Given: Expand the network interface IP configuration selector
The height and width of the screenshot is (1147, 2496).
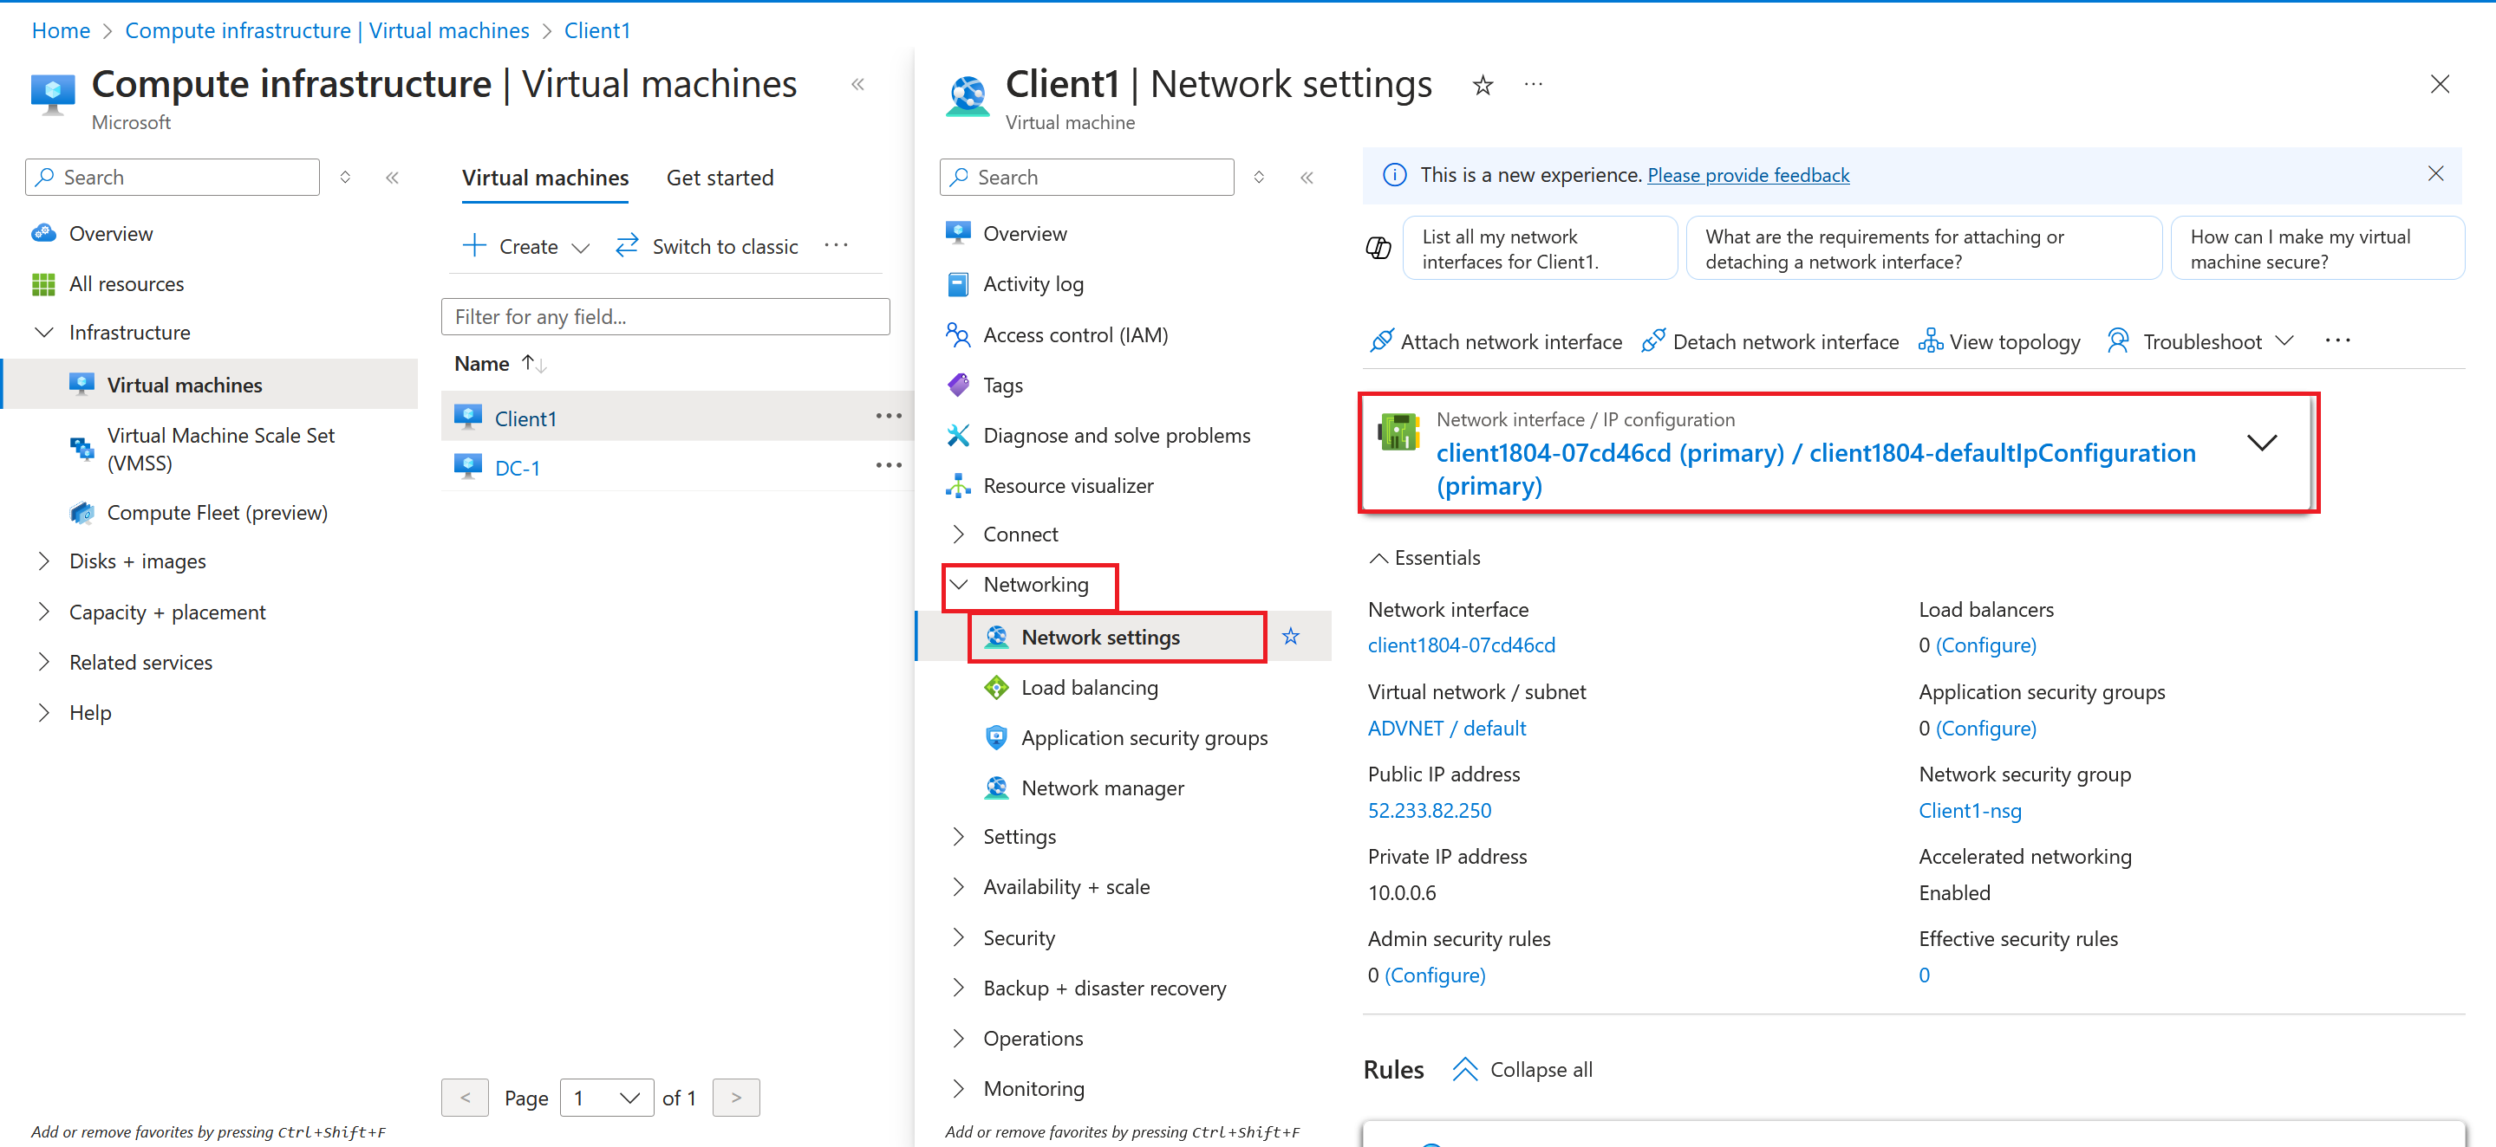Looking at the screenshot, I should coord(2262,443).
